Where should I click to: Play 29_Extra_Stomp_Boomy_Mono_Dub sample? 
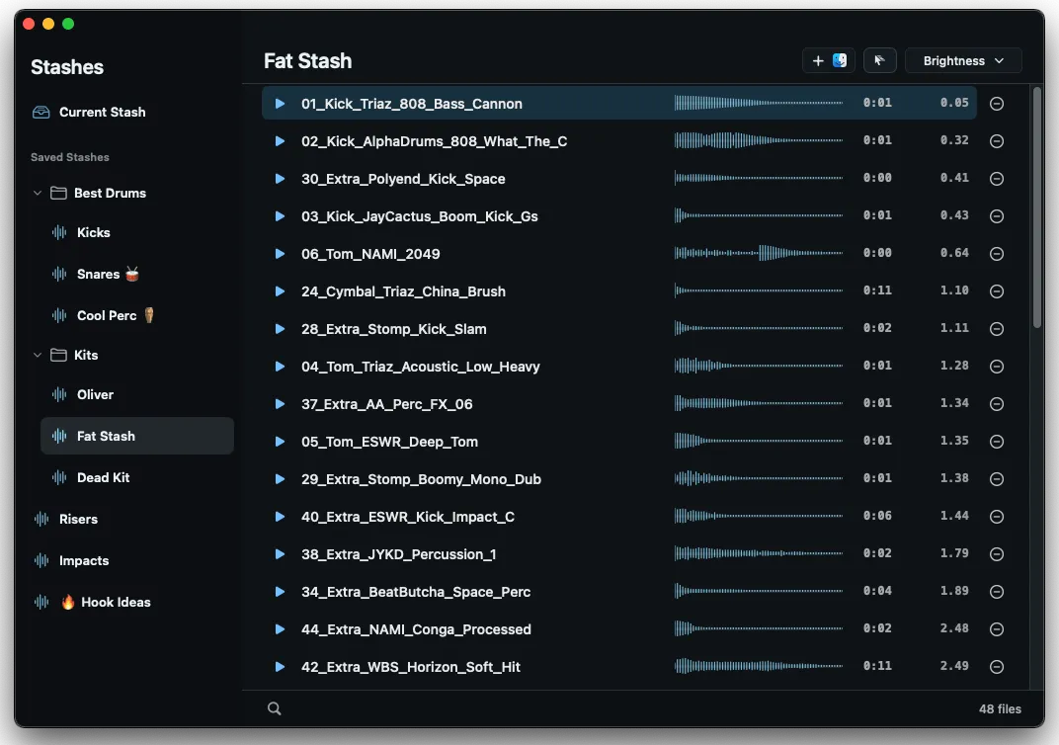[280, 479]
